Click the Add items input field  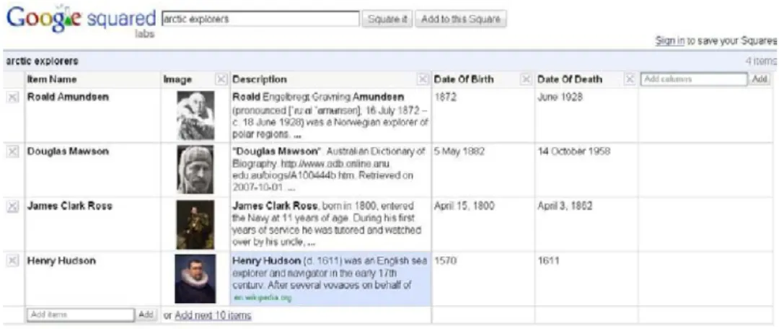(x=81, y=315)
